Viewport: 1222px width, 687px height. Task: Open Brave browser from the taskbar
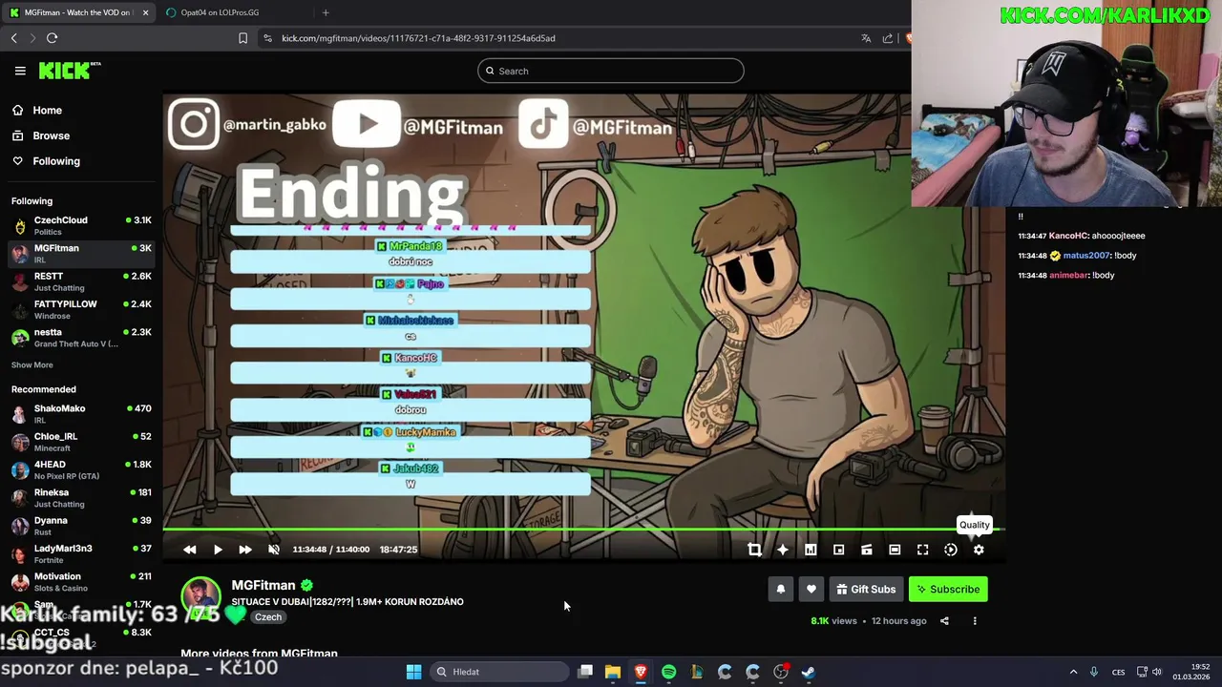(641, 672)
